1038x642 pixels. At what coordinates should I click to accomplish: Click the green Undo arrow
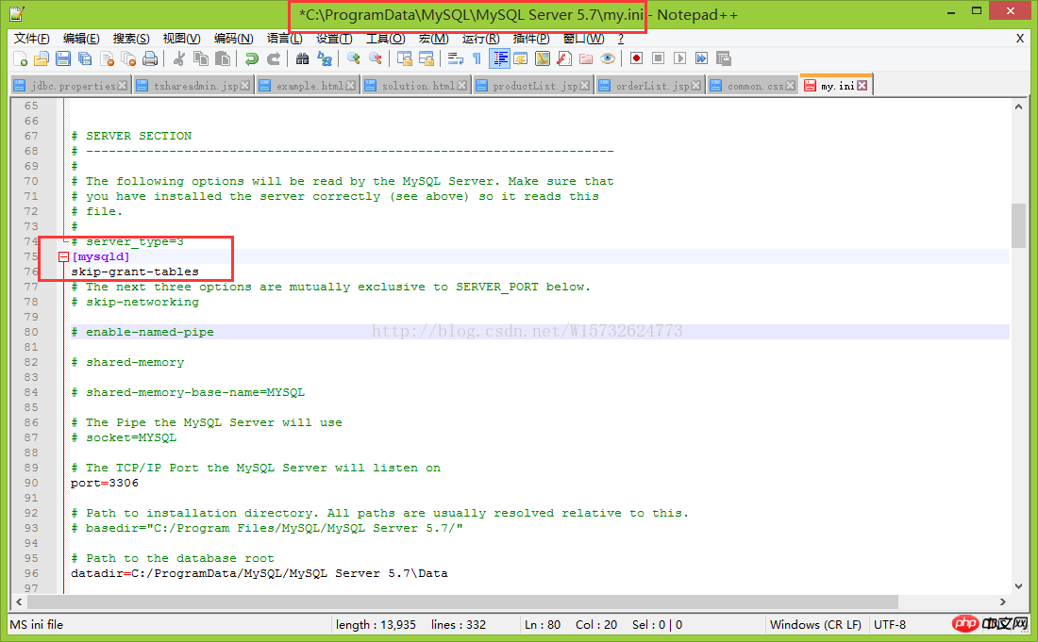(x=252, y=58)
